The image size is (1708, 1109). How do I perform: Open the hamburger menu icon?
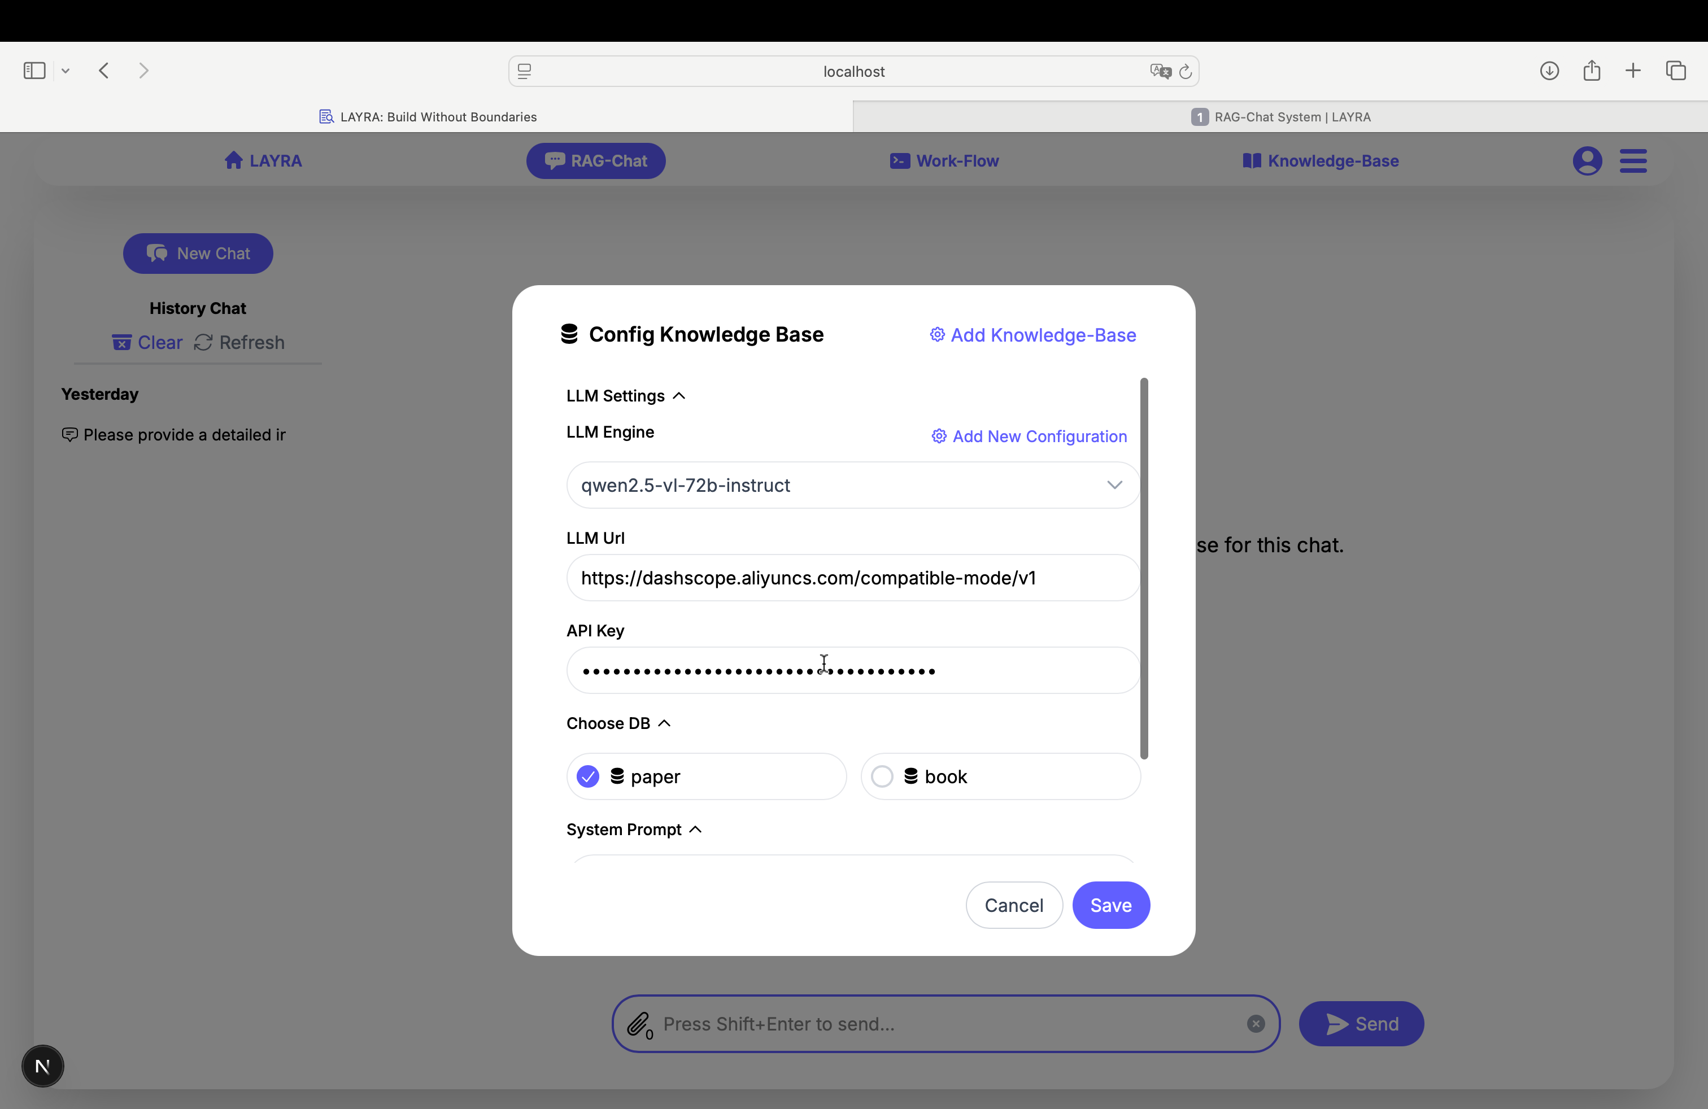pyautogui.click(x=1633, y=161)
